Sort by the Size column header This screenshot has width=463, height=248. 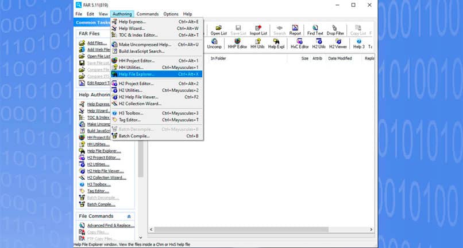pos(304,58)
